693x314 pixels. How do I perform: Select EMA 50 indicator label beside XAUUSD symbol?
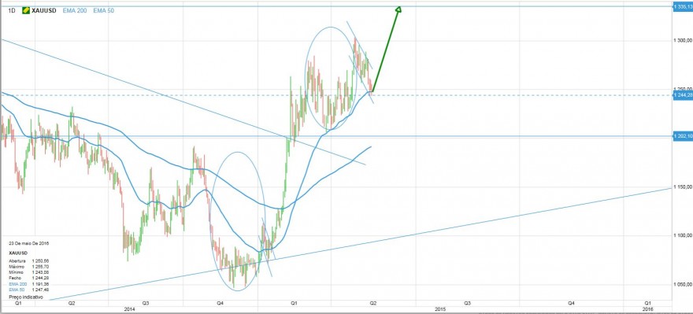tap(103, 10)
